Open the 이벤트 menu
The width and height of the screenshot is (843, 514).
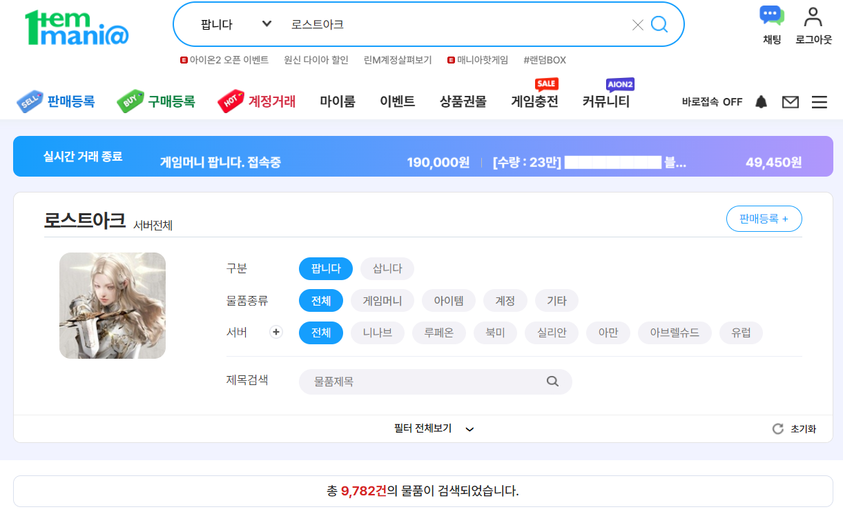(x=398, y=101)
